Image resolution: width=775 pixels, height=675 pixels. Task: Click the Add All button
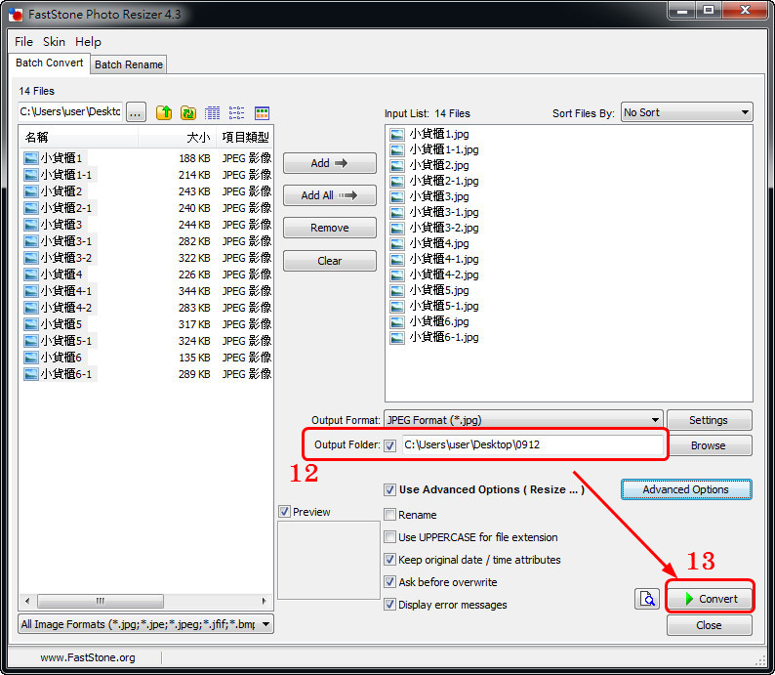[330, 195]
